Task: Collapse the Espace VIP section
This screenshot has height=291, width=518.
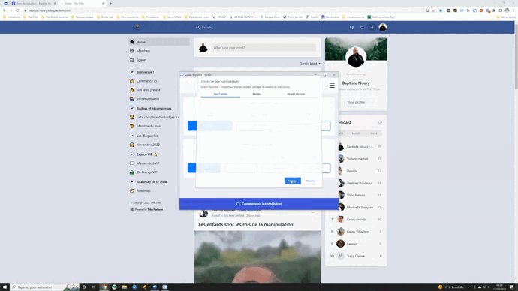Action: coord(132,154)
